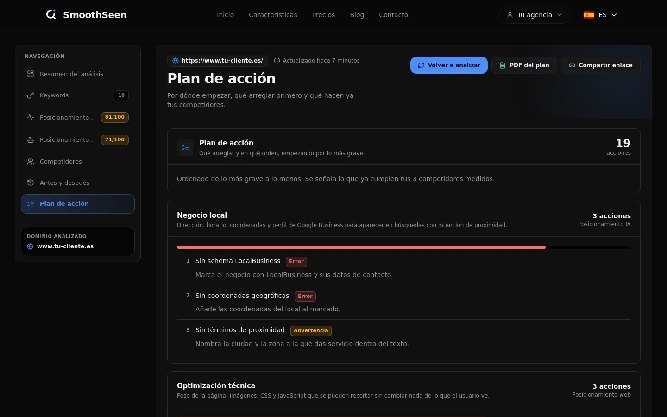Click the SmoothSeen brand name
667x417 pixels.
tap(94, 15)
